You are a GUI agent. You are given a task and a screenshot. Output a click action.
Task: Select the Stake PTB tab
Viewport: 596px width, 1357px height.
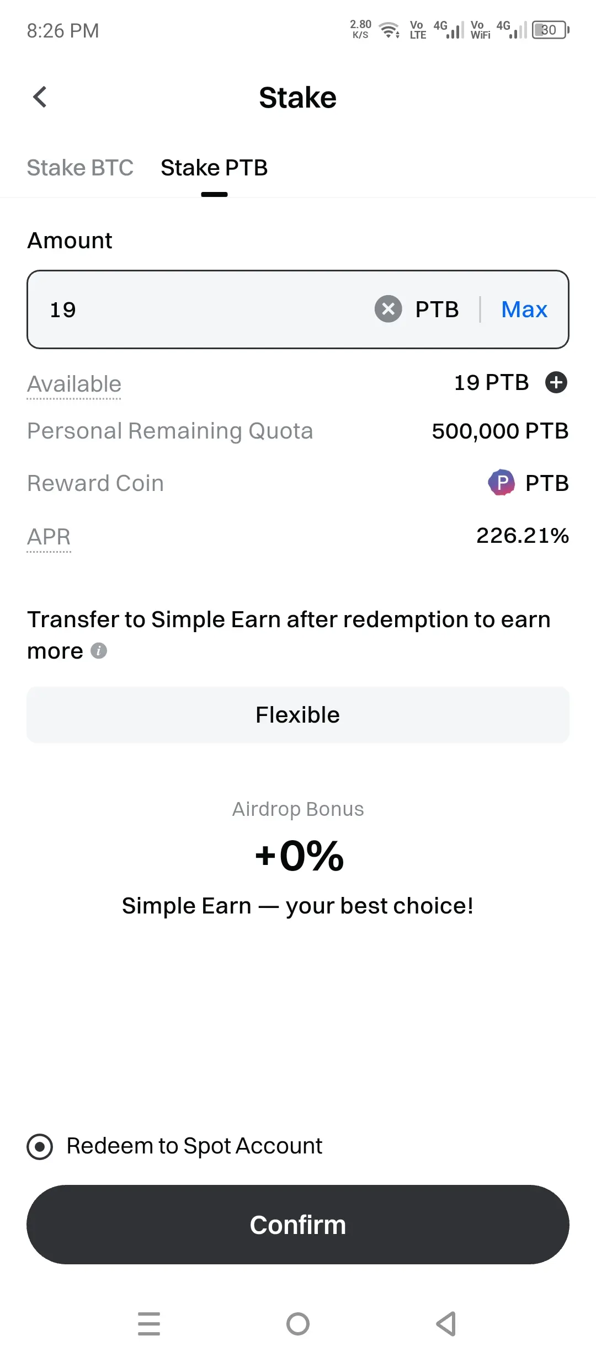pos(214,168)
